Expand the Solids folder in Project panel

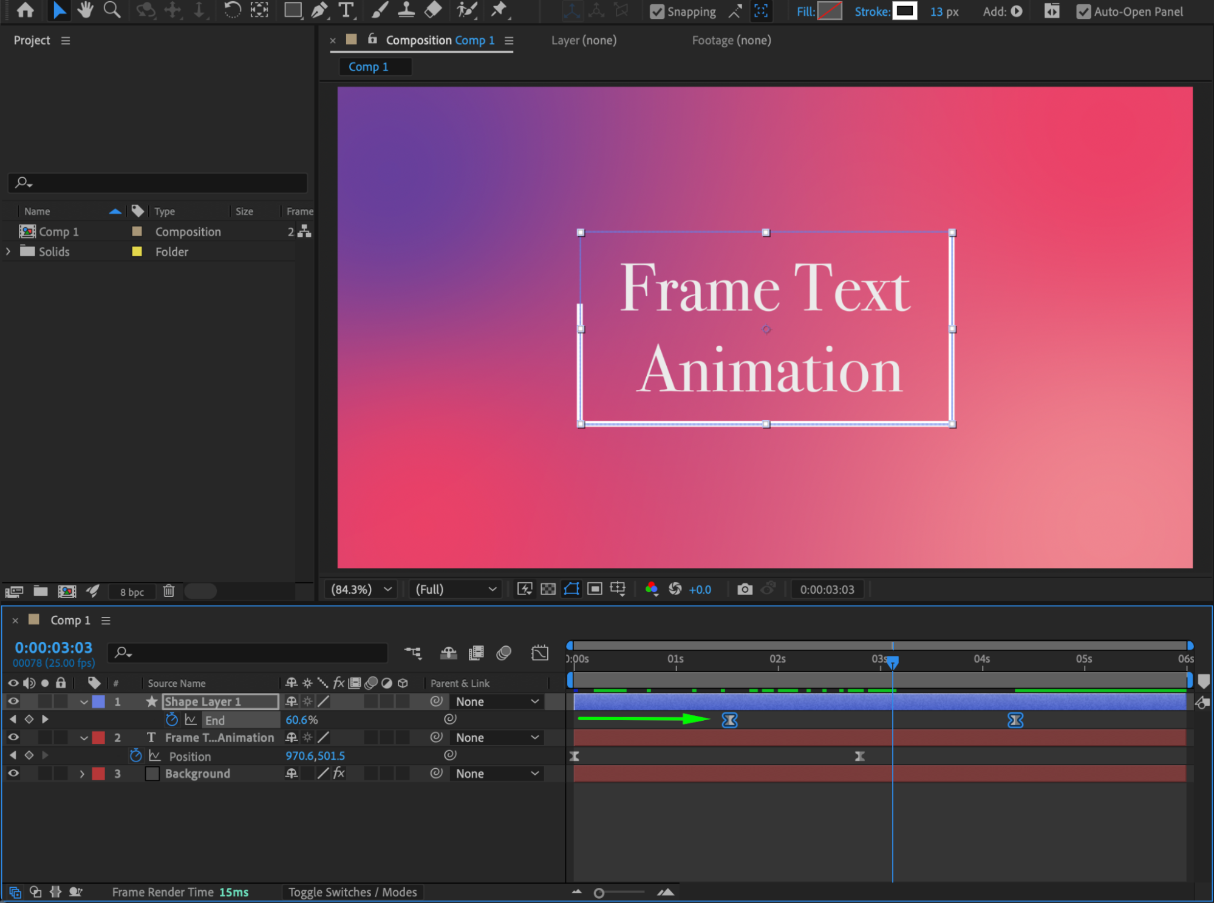(9, 251)
